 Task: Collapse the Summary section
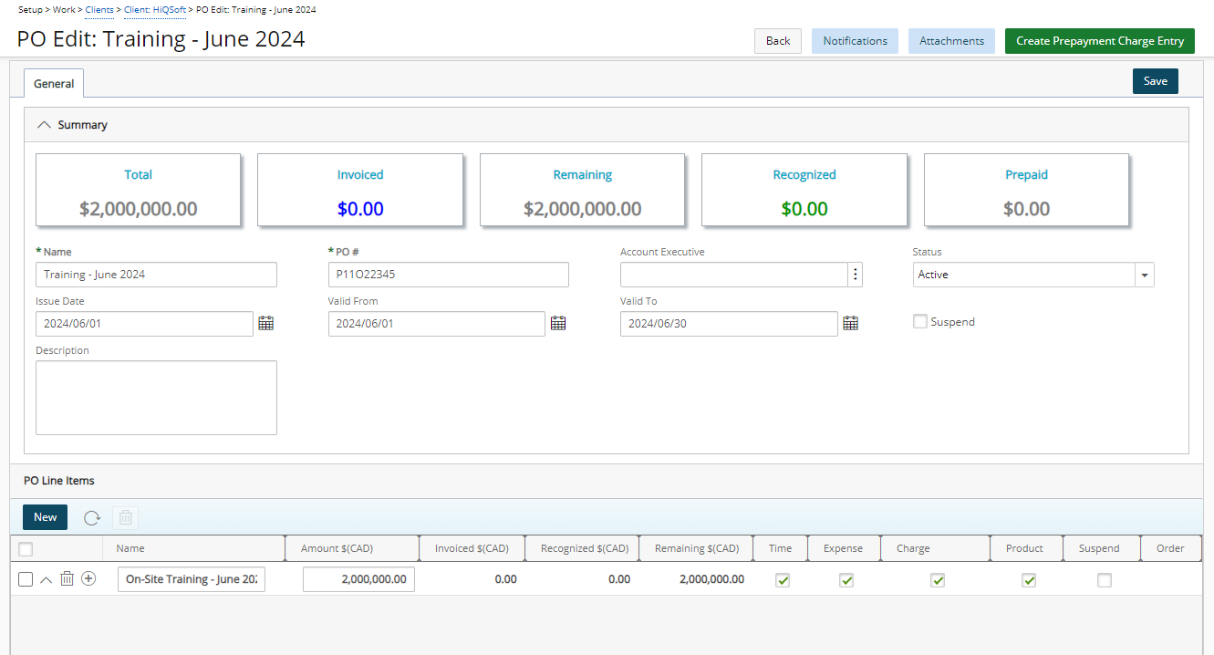(43, 125)
